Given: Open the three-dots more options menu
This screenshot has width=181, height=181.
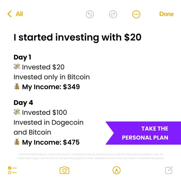Looking at the screenshot, I should pyautogui.click(x=136, y=14).
